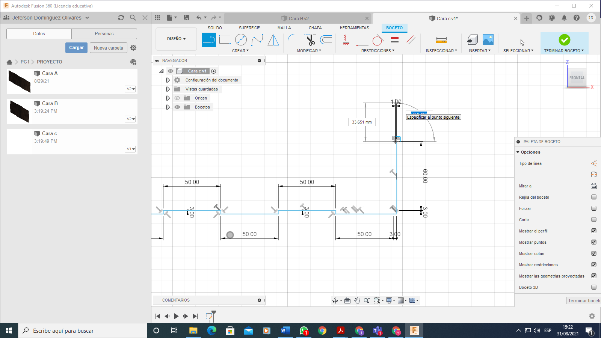Open the INSERTAR dropdown menu
The width and height of the screenshot is (601, 338).
(x=480, y=51)
